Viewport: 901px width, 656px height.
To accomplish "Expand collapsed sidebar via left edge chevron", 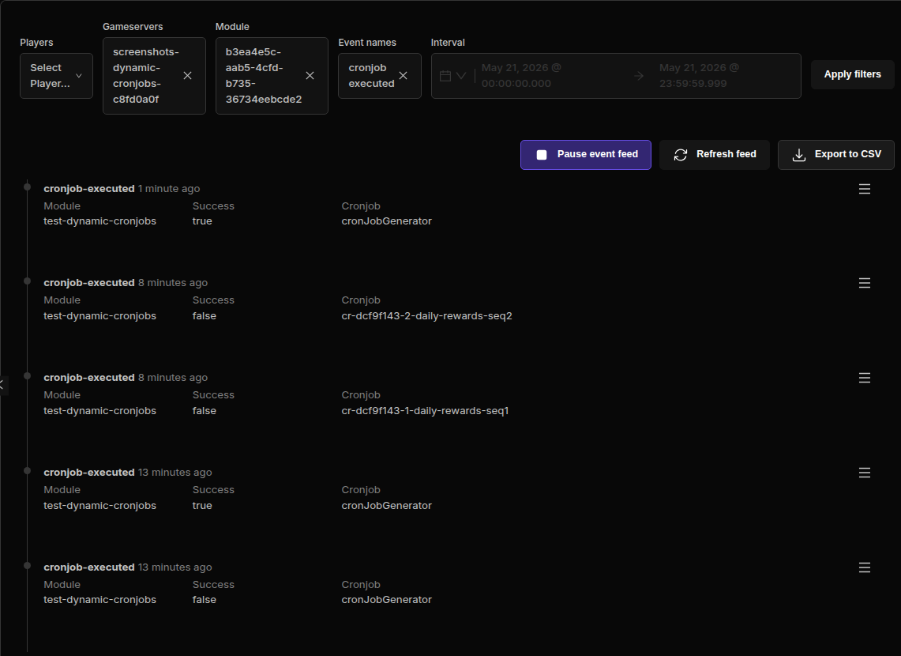I will click(x=3, y=385).
